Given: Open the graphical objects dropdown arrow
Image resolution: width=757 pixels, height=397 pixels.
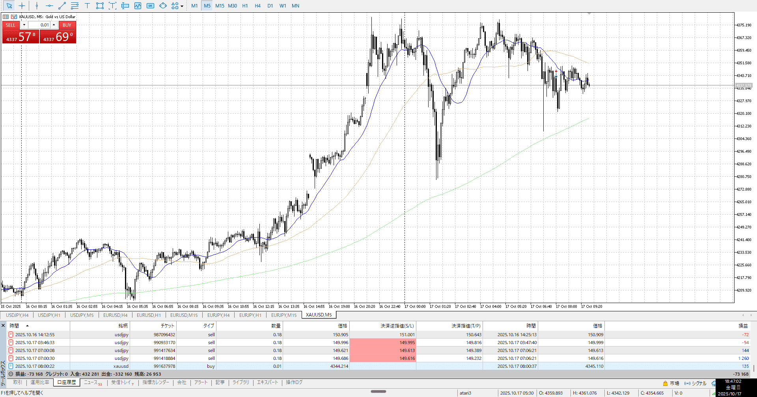Looking at the screenshot, I should [182, 6].
